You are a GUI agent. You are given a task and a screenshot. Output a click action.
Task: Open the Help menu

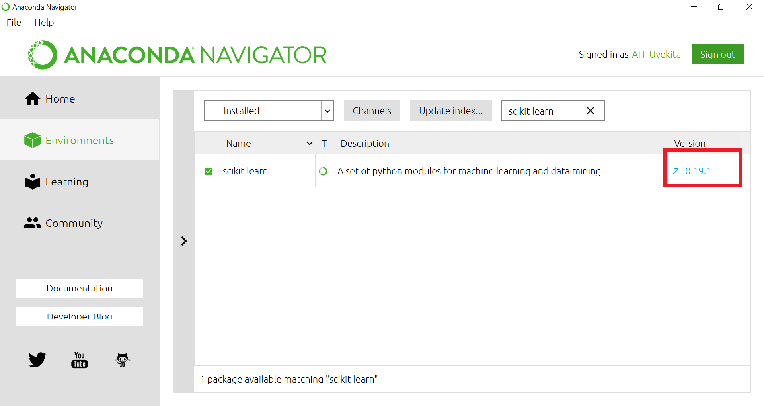[44, 23]
